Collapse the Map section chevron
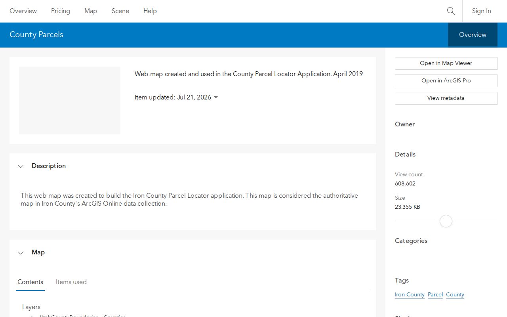Screen dimensions: 507x317 (x=21, y=253)
